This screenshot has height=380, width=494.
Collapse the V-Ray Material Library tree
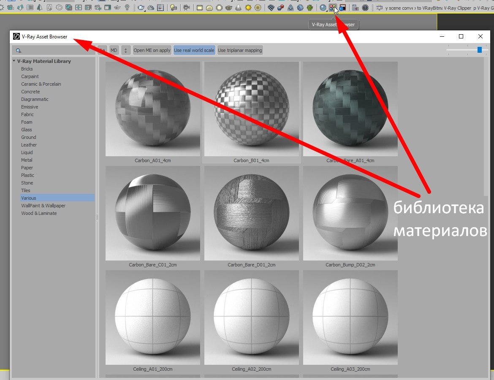point(14,61)
